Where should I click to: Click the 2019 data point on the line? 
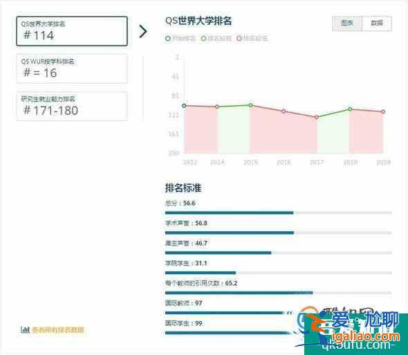pyautogui.click(x=383, y=111)
